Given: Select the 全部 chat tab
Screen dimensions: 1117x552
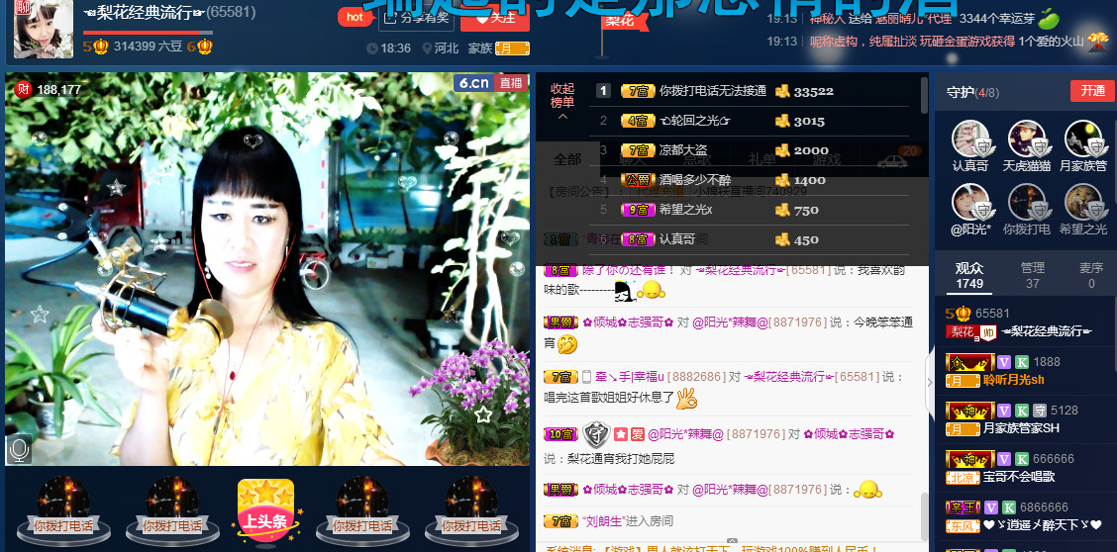Looking at the screenshot, I should (x=567, y=159).
